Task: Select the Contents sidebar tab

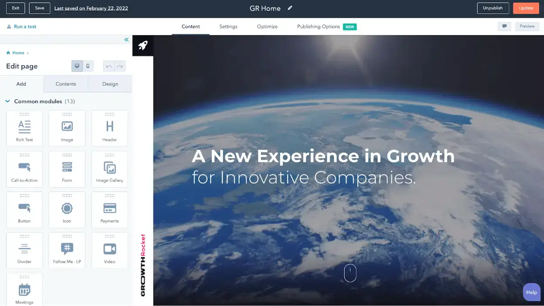Action: [x=66, y=84]
